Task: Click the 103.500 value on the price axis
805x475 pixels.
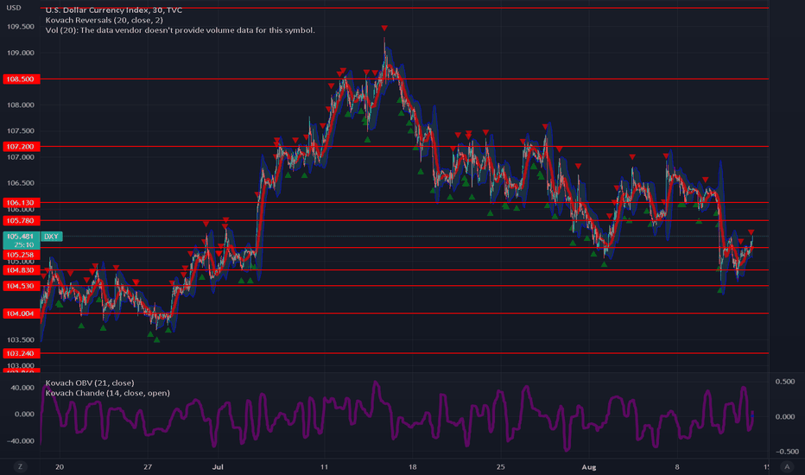Action: [x=21, y=340]
